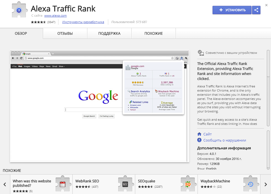
Task: Click the SQ SEOquake icon
Action: pos(188,184)
